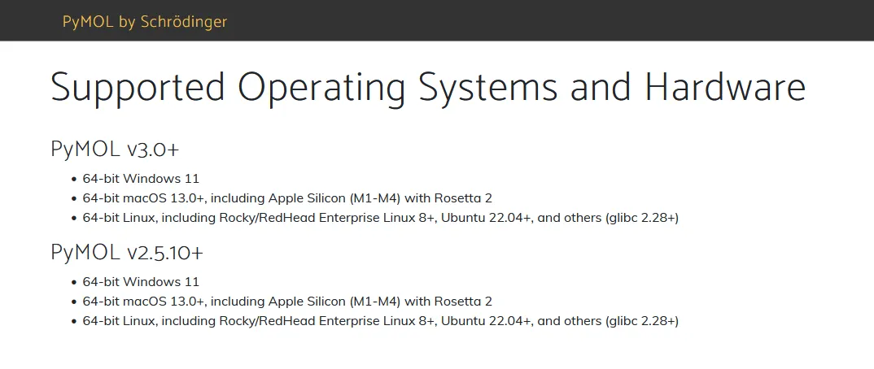Image resolution: width=874 pixels, height=369 pixels.
Task: Click the 64-bit Linux line under PyMOL v2.5.10+
Action: click(380, 321)
